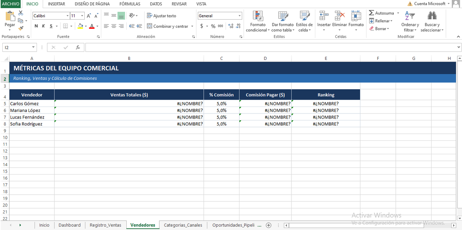The image size is (462, 230).
Task: Increase indent icon
Action: 139,26
